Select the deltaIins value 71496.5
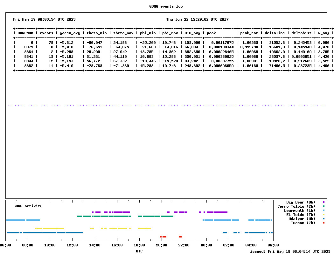Image resolution: width=334 pixels, height=254 pixels. [277, 66]
